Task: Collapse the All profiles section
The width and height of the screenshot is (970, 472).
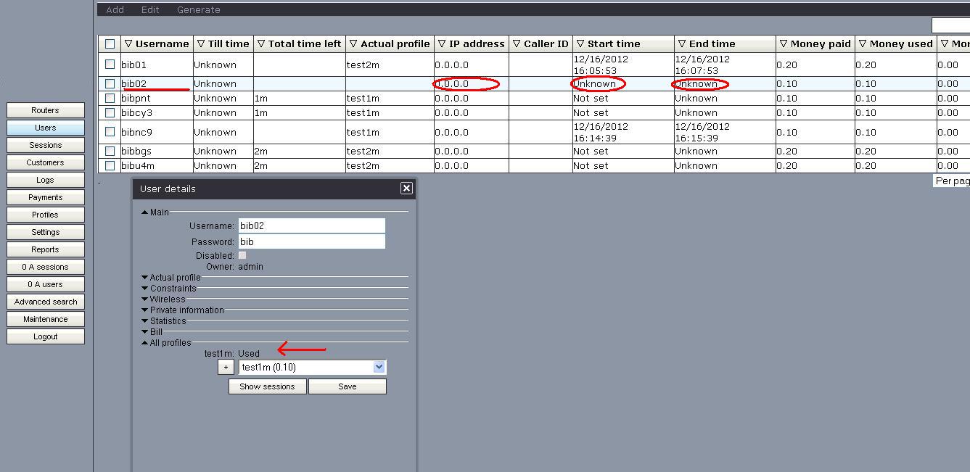Action: 166,342
